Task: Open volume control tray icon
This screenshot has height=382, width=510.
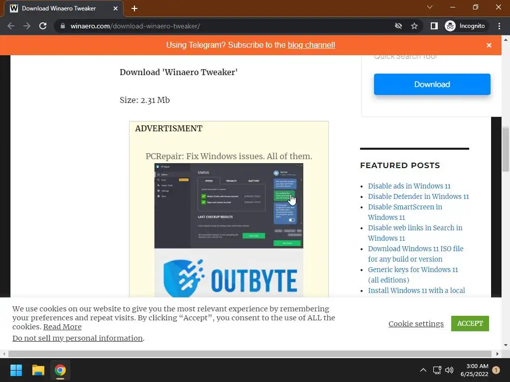Action: tap(449, 370)
